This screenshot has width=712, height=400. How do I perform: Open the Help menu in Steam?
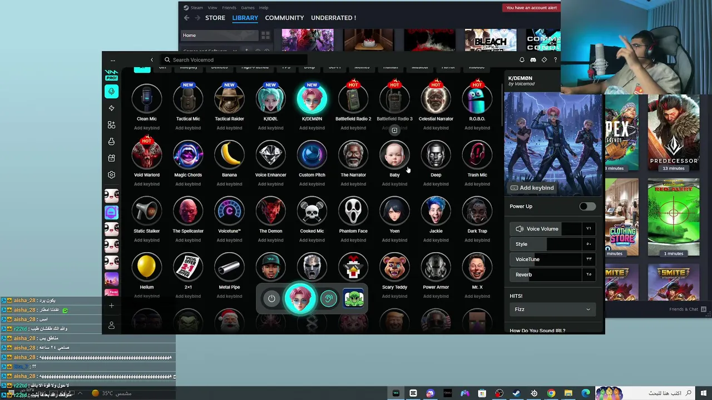(x=264, y=8)
